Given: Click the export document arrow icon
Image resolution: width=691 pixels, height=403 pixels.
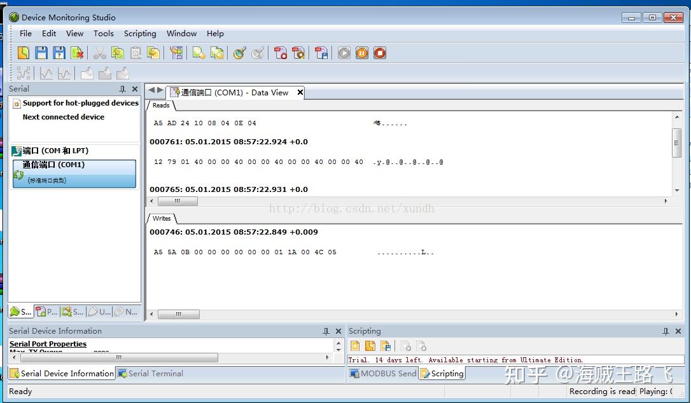Looking at the screenshot, I should pos(153,53).
